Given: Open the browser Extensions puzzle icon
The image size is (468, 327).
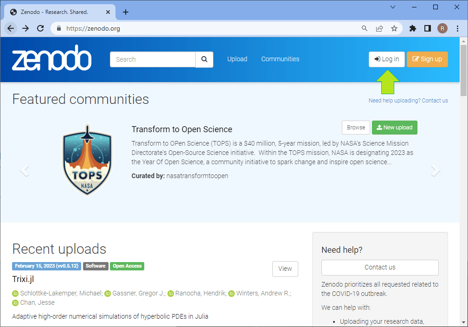Looking at the screenshot, I should [x=412, y=28].
